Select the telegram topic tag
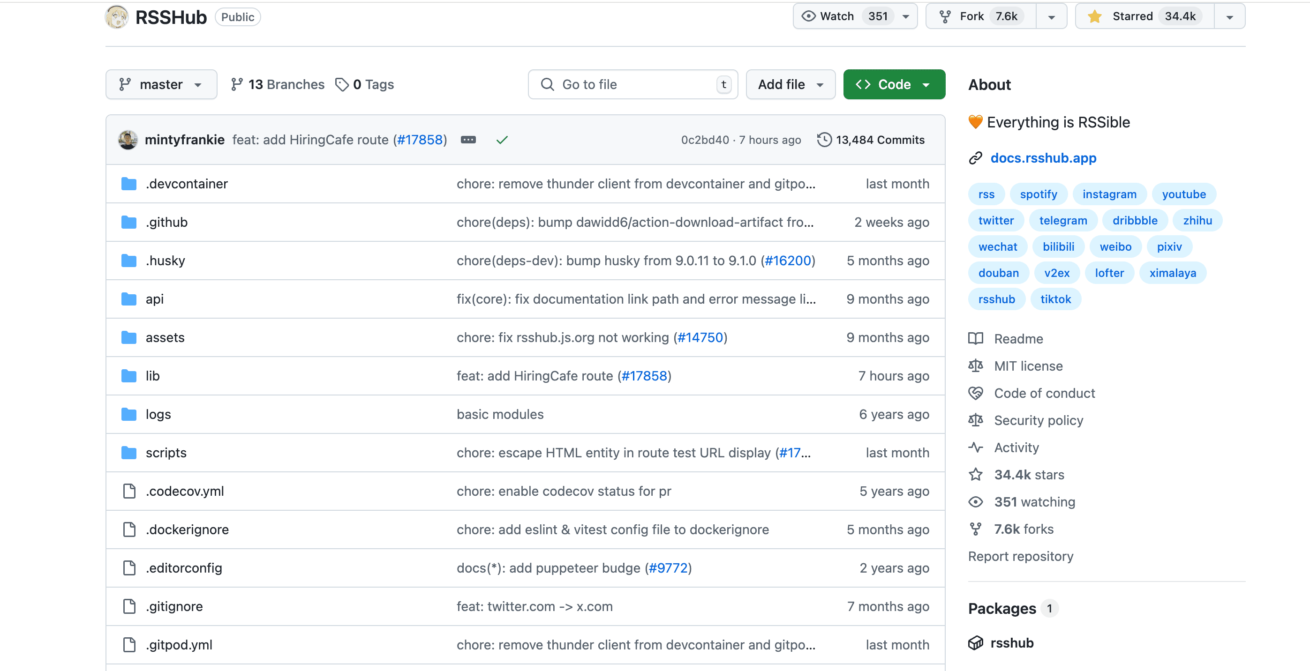This screenshot has height=671, width=1310. click(1063, 220)
